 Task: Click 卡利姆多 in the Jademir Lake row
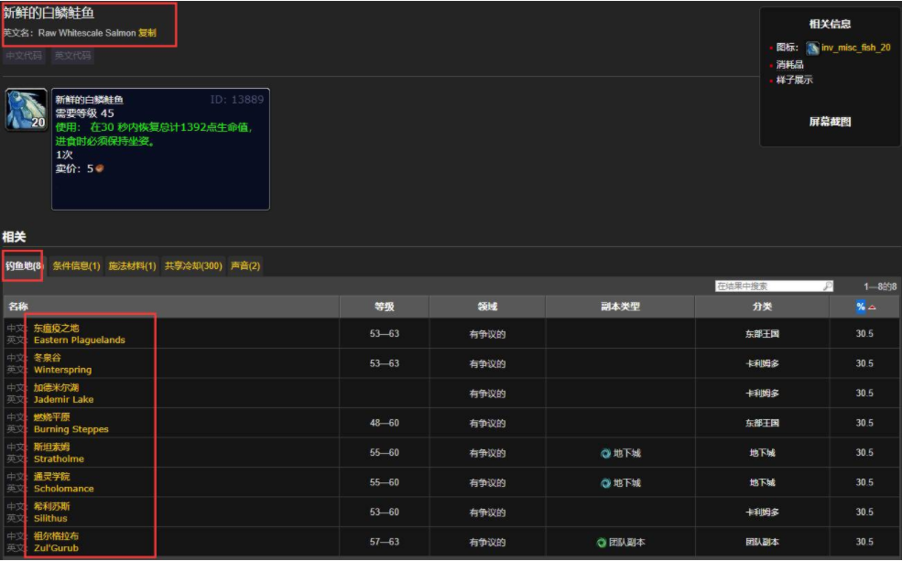[x=762, y=394]
